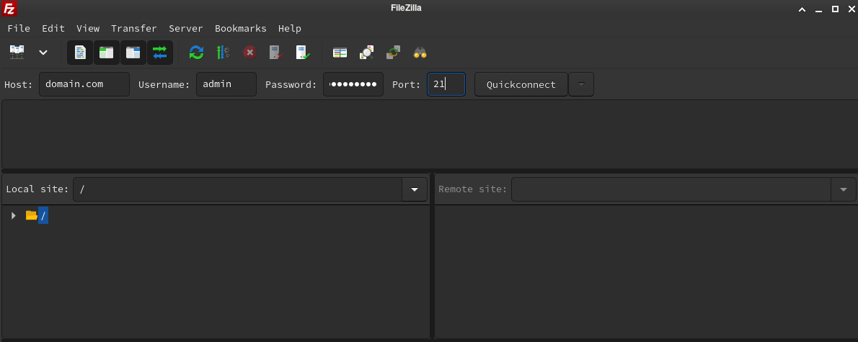Viewport: 858px width, 342px height.
Task: Disconnect from the current server
Action: pyautogui.click(x=275, y=53)
